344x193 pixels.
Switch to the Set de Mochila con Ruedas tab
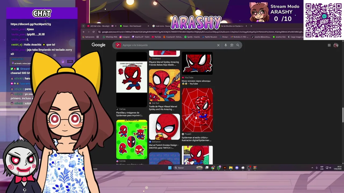pyautogui.click(x=232, y=26)
